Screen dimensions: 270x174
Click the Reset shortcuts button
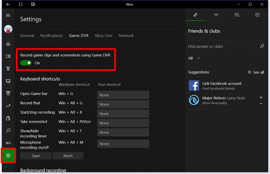click(x=68, y=156)
